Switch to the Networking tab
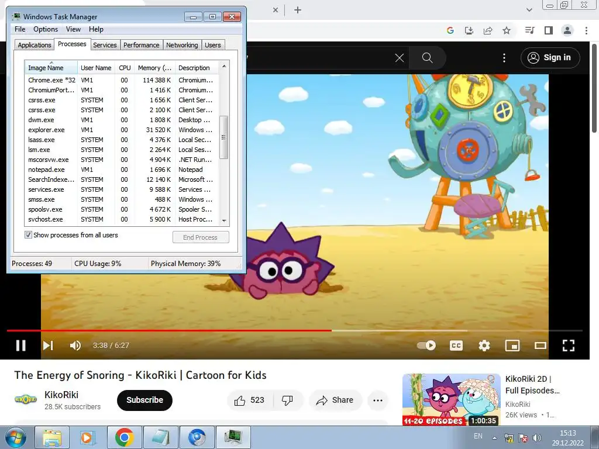Viewport: 599px width, 449px height. tap(183, 45)
